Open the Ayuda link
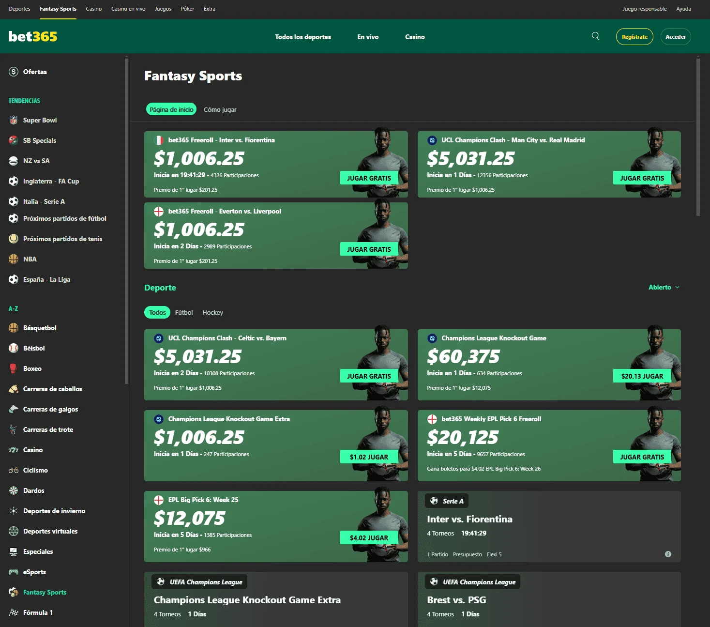710x627 pixels. (x=683, y=9)
